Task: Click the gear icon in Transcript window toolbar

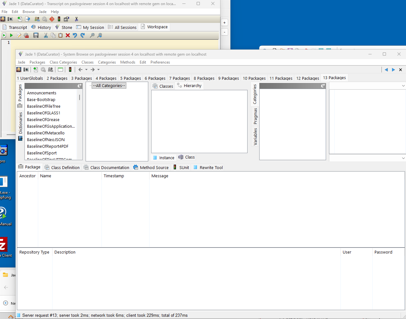Action: [45, 19]
